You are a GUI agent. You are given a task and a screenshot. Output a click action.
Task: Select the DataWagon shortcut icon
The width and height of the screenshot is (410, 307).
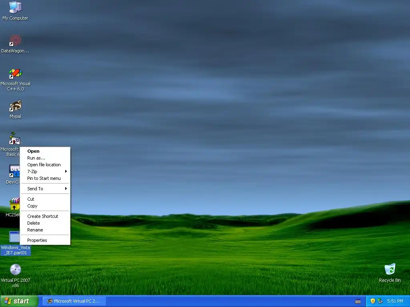pyautogui.click(x=15, y=40)
